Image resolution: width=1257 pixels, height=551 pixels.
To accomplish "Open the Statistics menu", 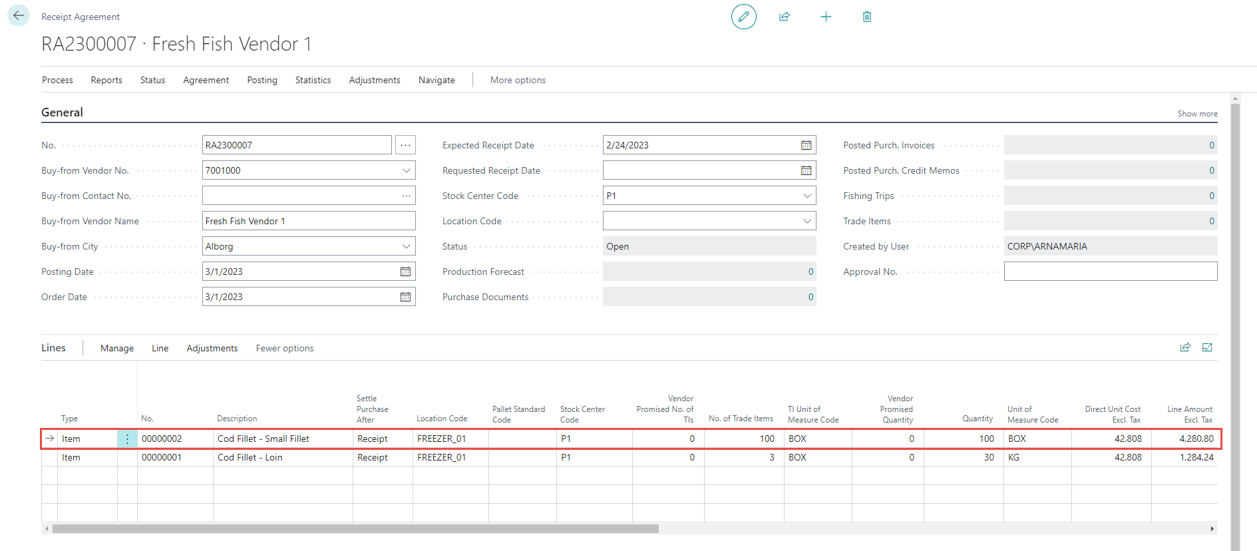I will point(313,80).
